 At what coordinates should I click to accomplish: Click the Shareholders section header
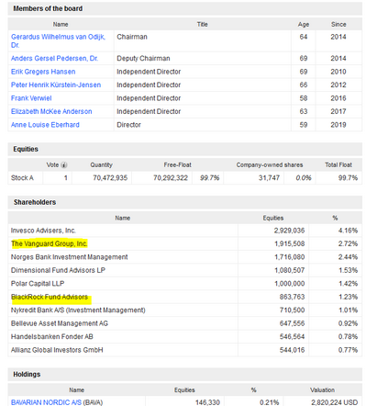coord(35,202)
